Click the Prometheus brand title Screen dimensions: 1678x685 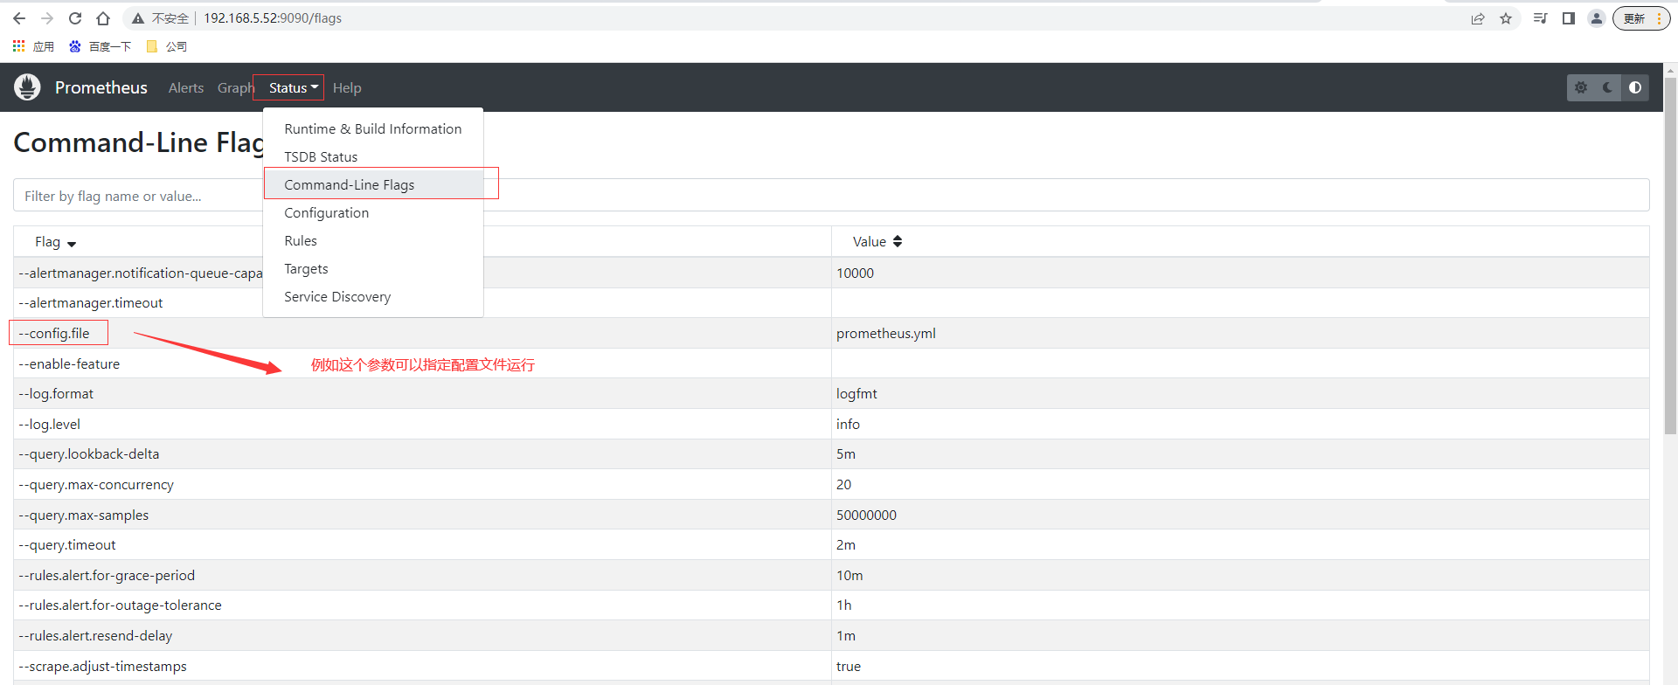(x=101, y=87)
